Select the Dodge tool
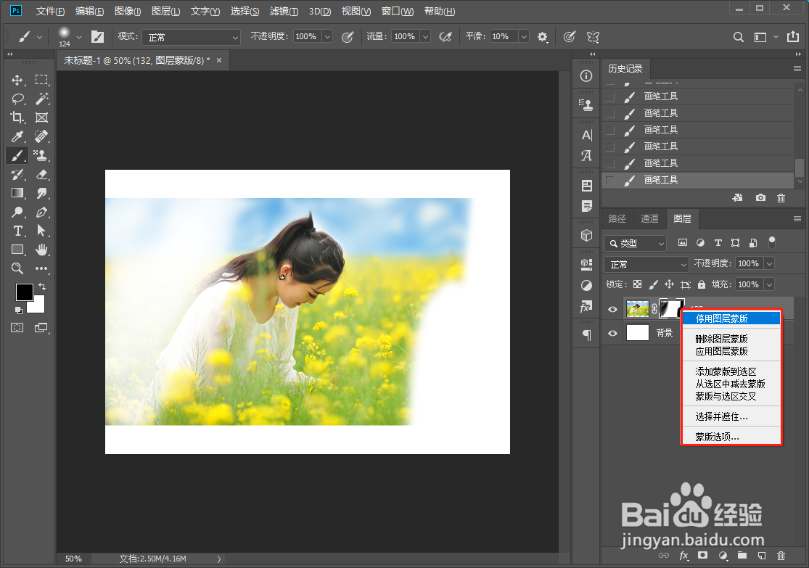The image size is (809, 568). point(17,212)
